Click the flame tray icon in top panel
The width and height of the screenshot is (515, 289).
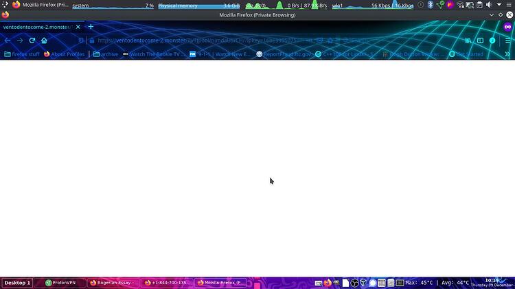[450, 5]
